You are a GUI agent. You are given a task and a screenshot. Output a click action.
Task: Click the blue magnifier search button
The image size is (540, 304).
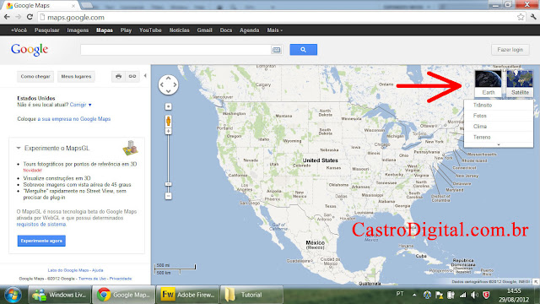point(304,50)
